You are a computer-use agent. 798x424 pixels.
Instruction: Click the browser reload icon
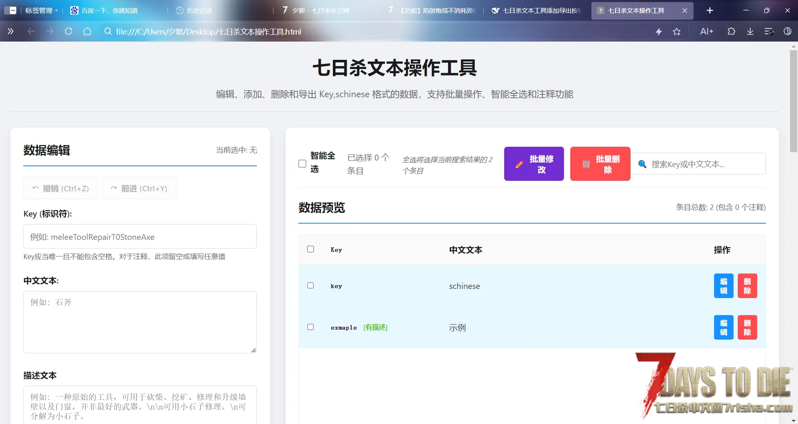69,32
